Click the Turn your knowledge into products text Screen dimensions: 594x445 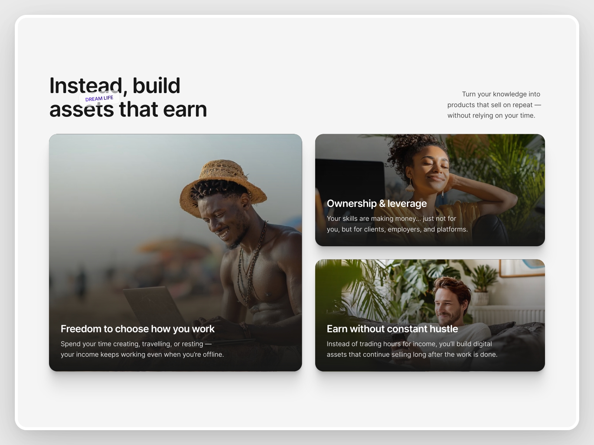tap(494, 105)
